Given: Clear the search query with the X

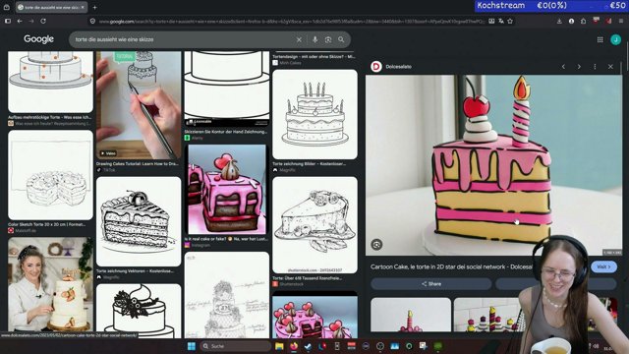Looking at the screenshot, I should [x=299, y=39].
